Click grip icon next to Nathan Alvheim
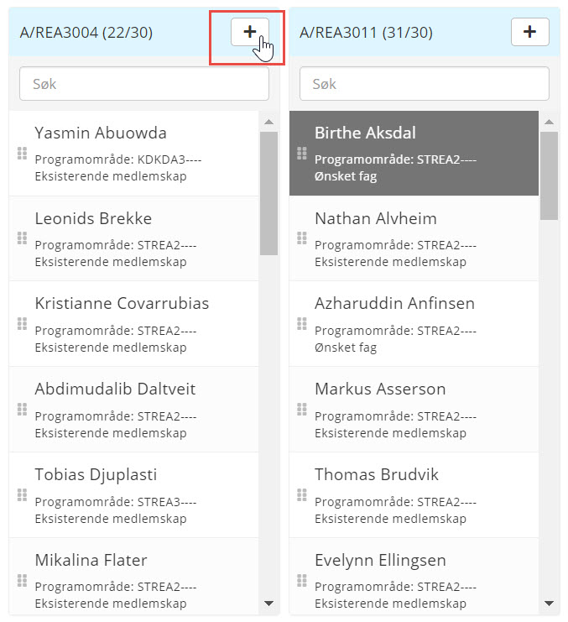The height and width of the screenshot is (622, 568). [x=302, y=238]
